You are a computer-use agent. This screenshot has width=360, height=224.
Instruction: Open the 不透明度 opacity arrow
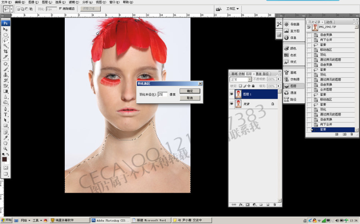tap(278, 79)
